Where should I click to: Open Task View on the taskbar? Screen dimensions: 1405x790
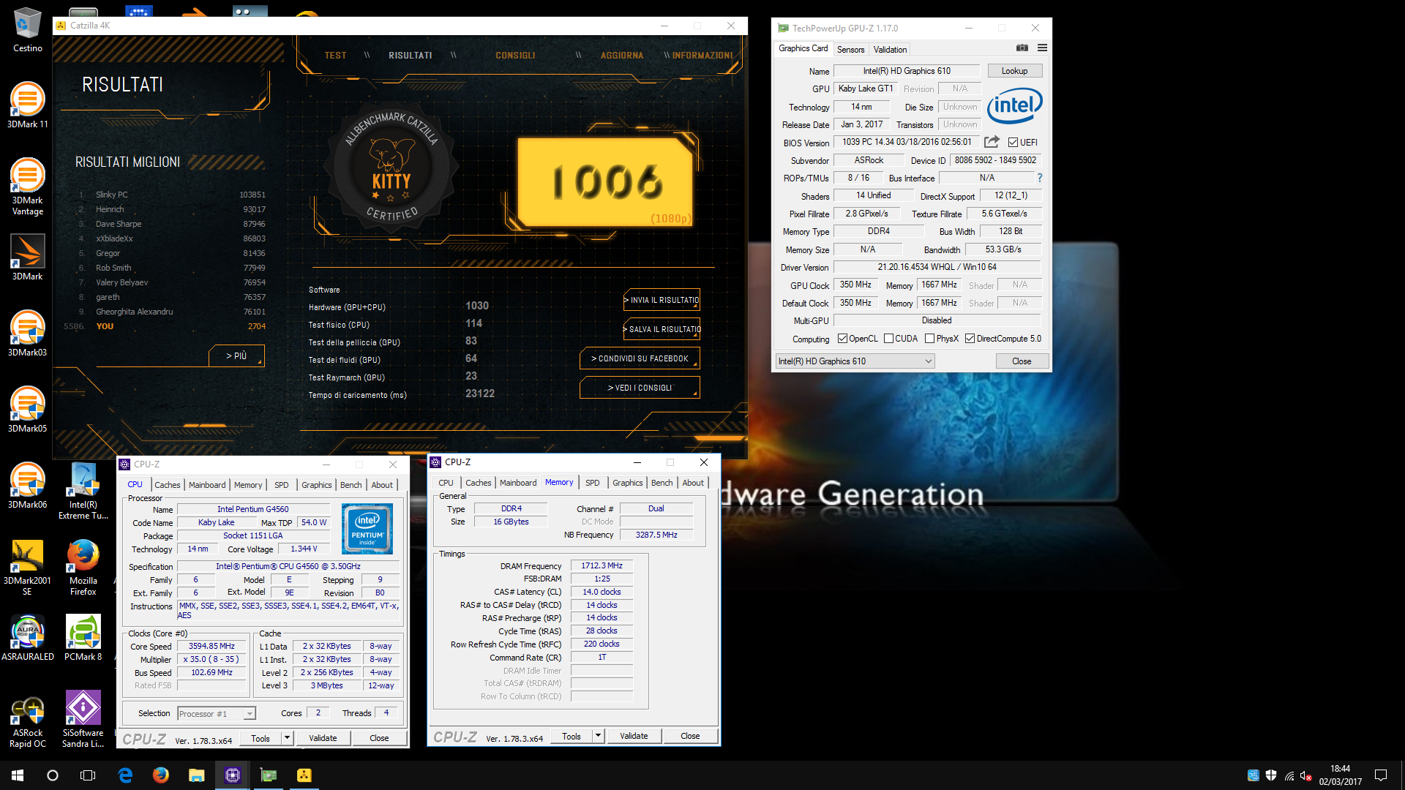[x=88, y=775]
